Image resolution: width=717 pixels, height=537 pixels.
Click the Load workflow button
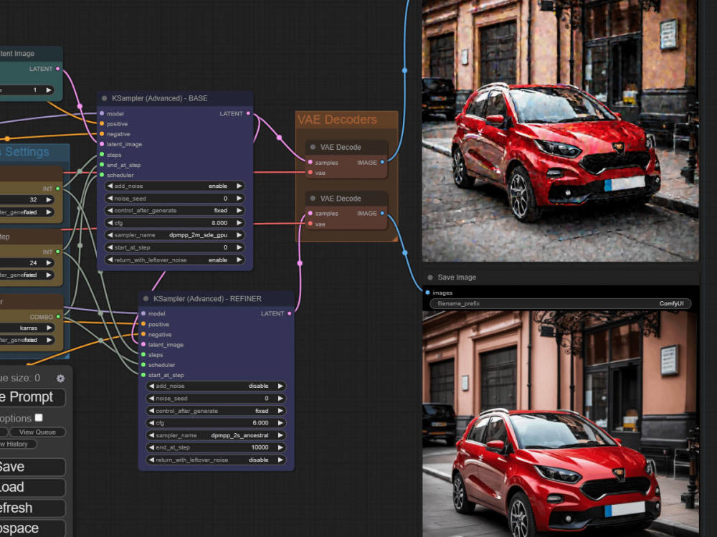32,487
